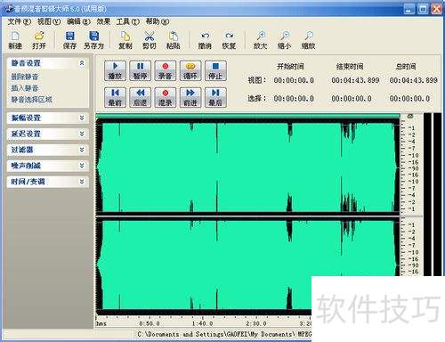The width and height of the screenshot is (445, 342).
Task: Expand the 振幅设置 panel
Action: [x=48, y=118]
